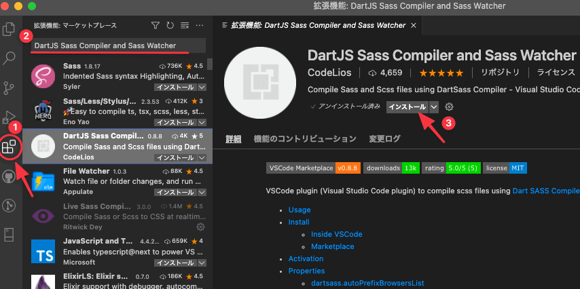Image resolution: width=580 pixels, height=289 pixels.
Task: Expand install dropdown on JavaScript and TypeScript row
Action: tap(202, 263)
